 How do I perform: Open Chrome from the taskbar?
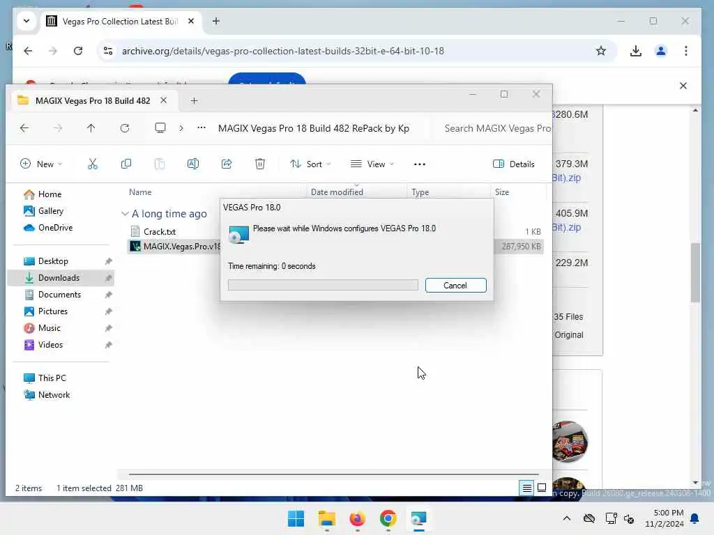[388, 518]
